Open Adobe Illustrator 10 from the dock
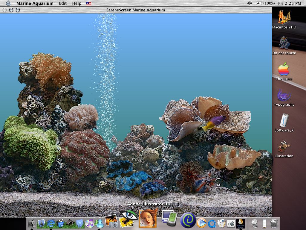 (x=148, y=219)
